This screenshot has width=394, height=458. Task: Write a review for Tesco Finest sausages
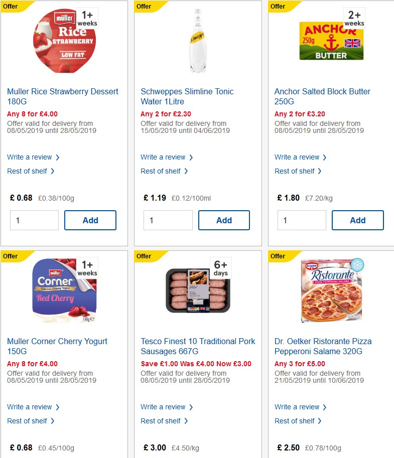tap(164, 407)
